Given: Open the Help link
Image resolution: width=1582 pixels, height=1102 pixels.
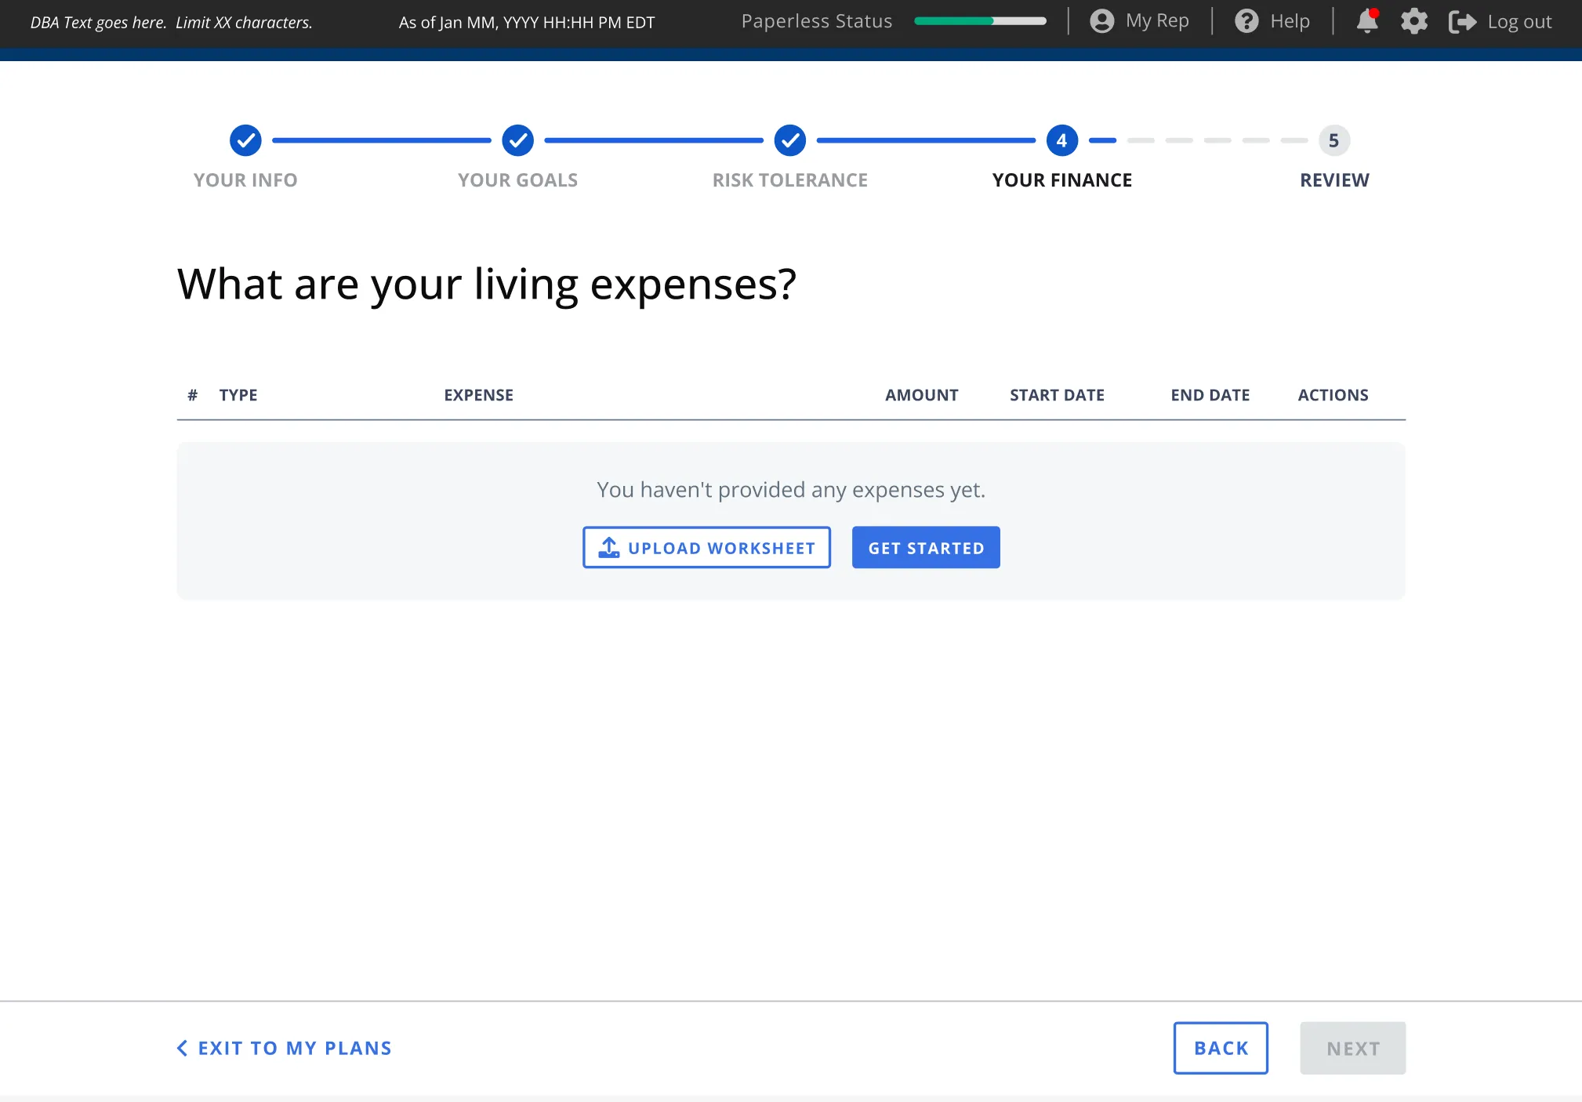Looking at the screenshot, I should coord(1290,21).
